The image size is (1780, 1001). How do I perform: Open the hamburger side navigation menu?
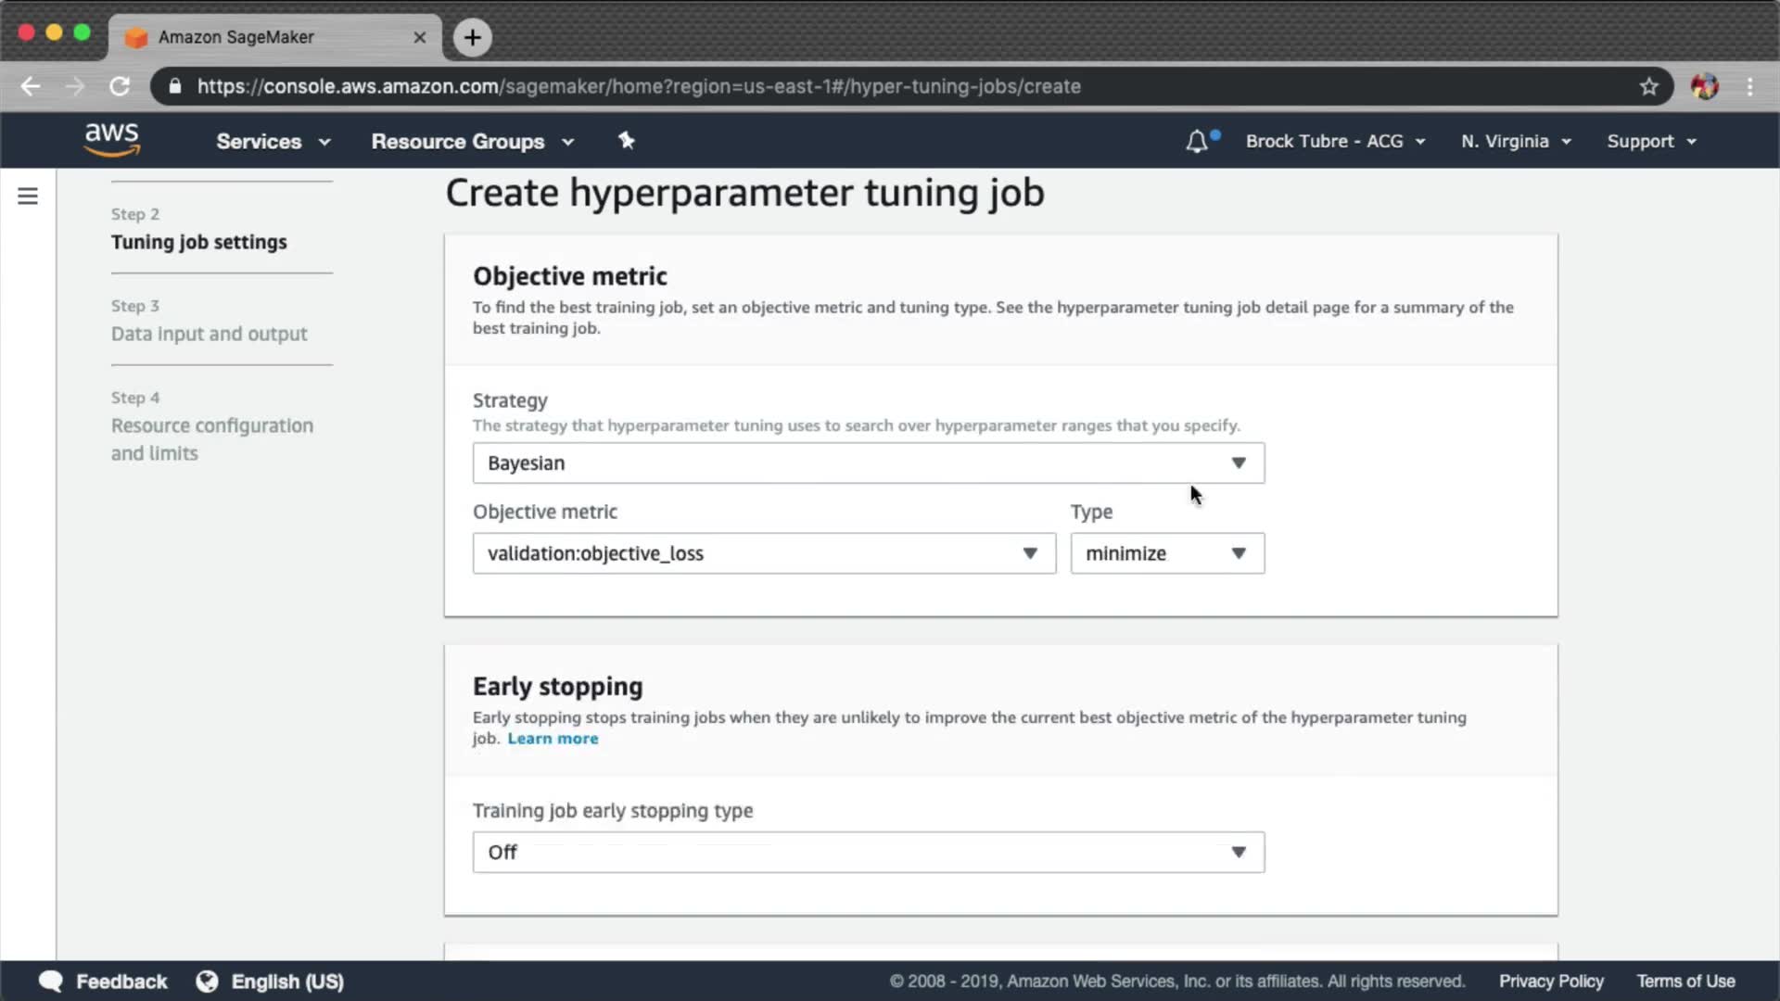pyautogui.click(x=28, y=196)
